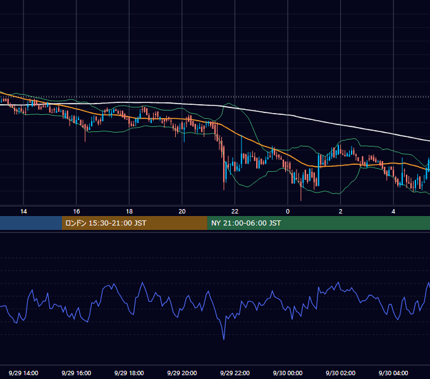Image resolution: width=430 pixels, height=379 pixels.
Task: Click the 9/30 02:00 time label
Action: tap(340, 373)
